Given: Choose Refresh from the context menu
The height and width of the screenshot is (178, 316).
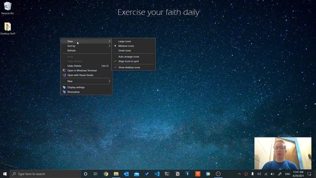Looking at the screenshot, I should [86, 50].
